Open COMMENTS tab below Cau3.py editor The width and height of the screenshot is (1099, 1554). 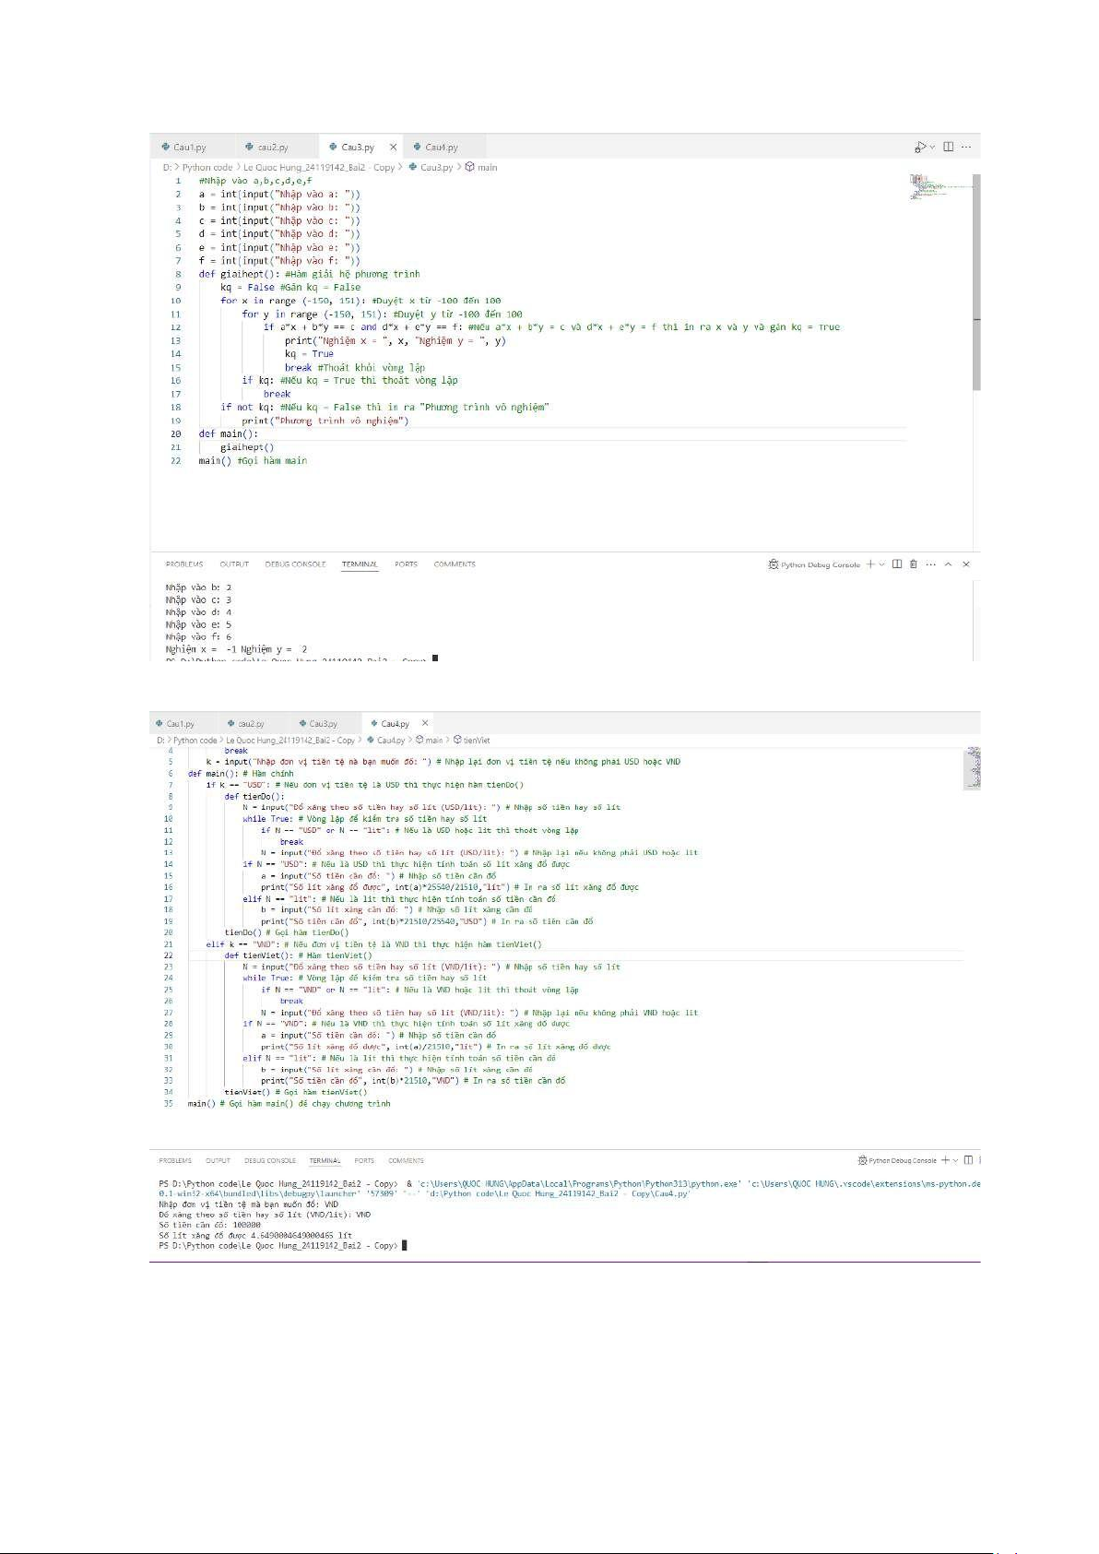click(455, 564)
